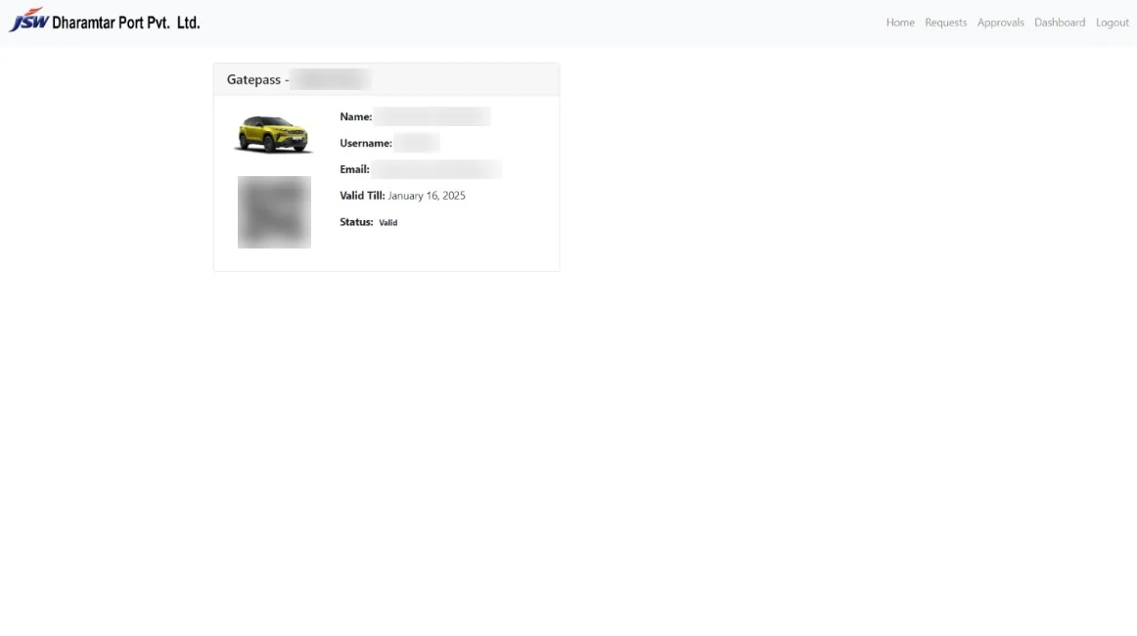The height and width of the screenshot is (636, 1137).
Task: Click the JSW Dharamtar Port logo
Action: click(105, 21)
